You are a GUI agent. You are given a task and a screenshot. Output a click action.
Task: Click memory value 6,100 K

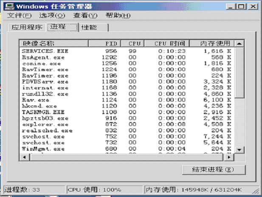point(217,100)
